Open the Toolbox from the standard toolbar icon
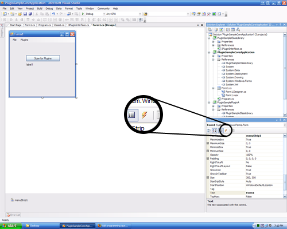Viewport: 287px width, 229px height. (209, 14)
